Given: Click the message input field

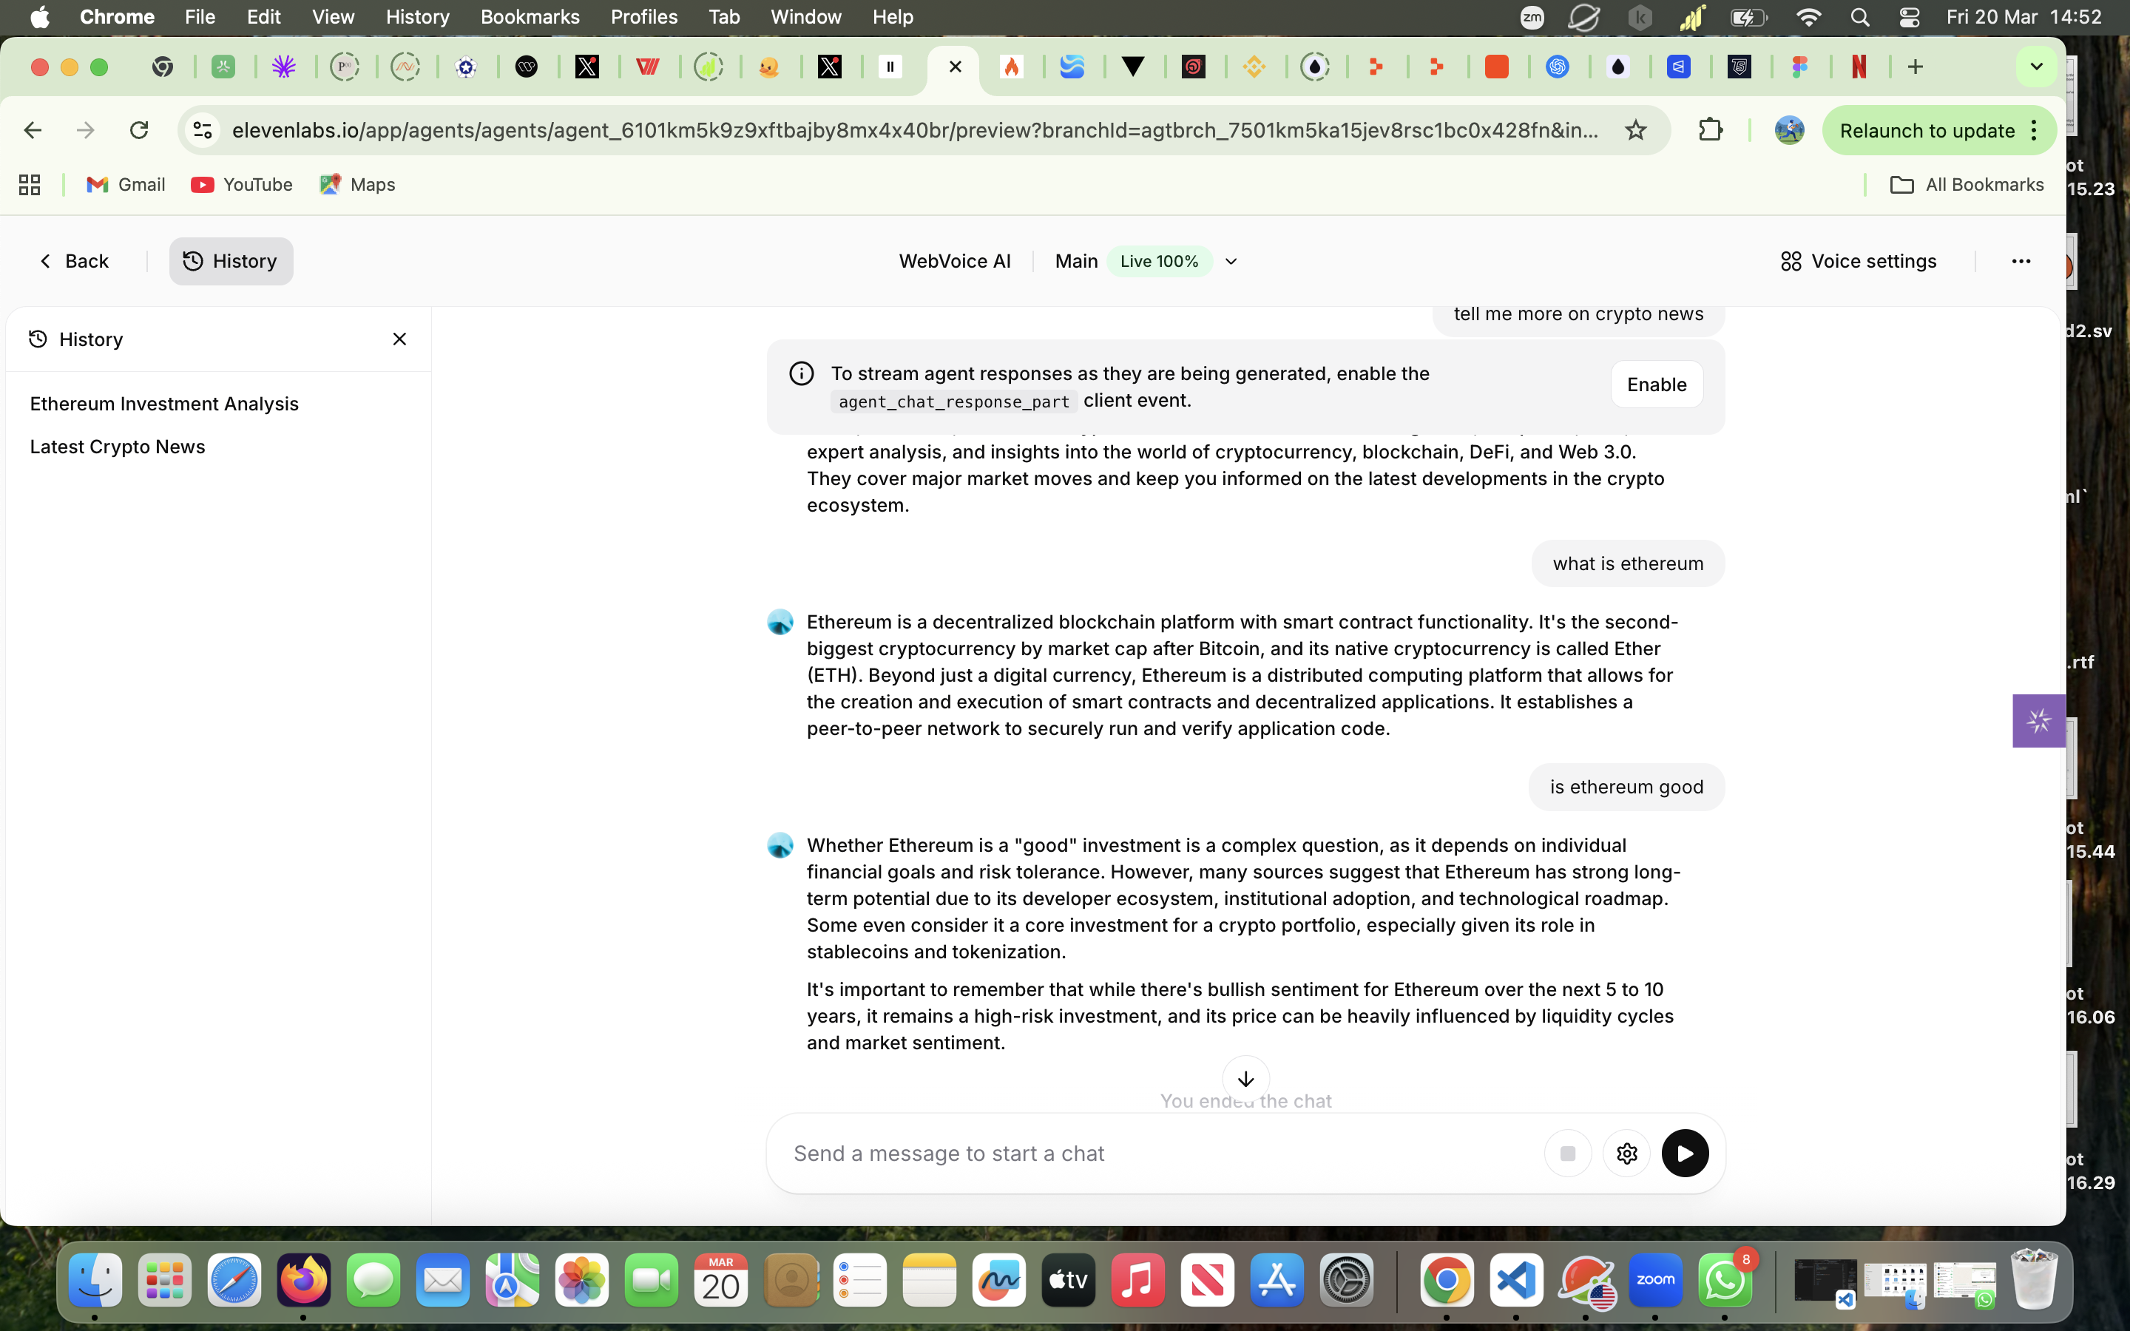Looking at the screenshot, I should click(x=1162, y=1154).
